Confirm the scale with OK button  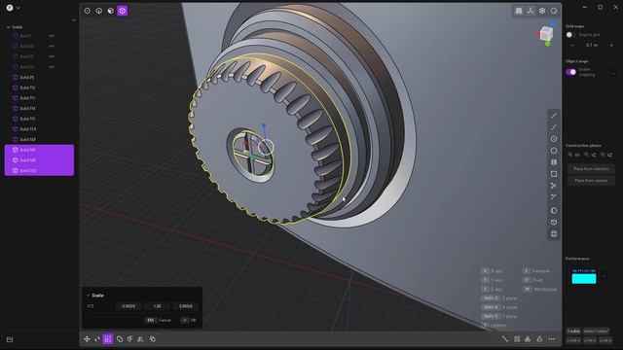[x=189, y=320]
